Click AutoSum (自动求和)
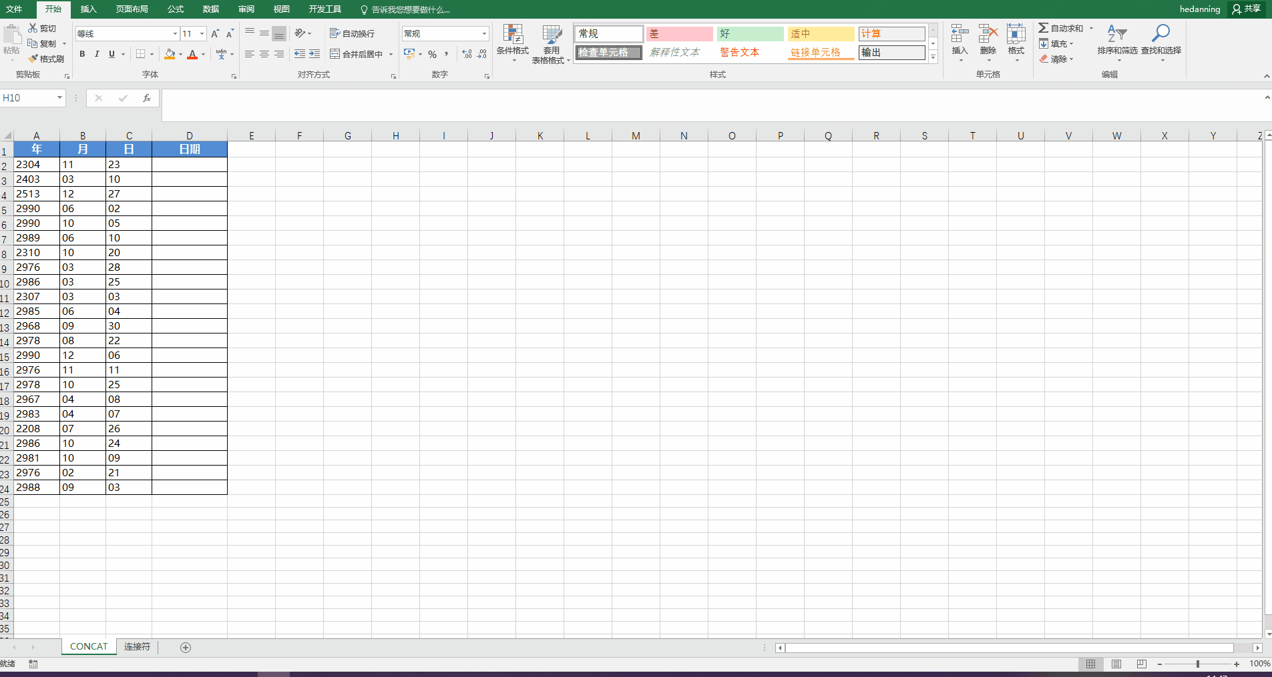 tap(1061, 28)
